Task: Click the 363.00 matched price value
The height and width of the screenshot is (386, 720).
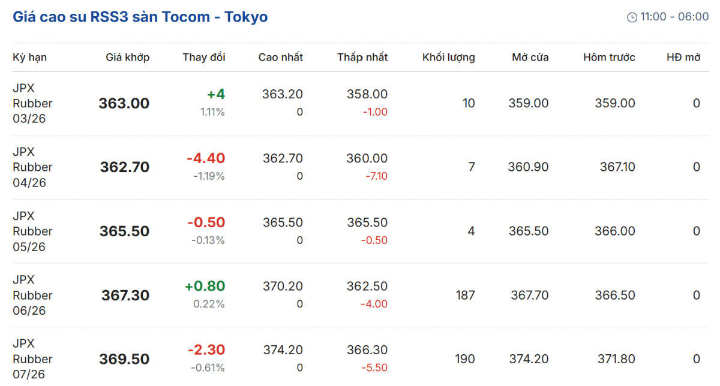Action: 124,103
